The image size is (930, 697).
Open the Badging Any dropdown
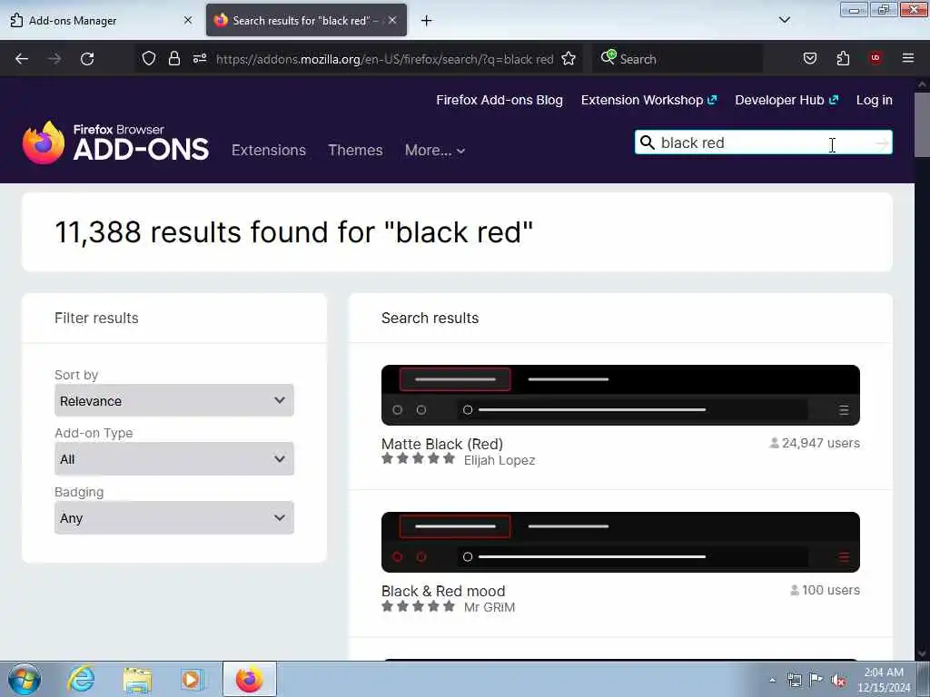pyautogui.click(x=173, y=517)
